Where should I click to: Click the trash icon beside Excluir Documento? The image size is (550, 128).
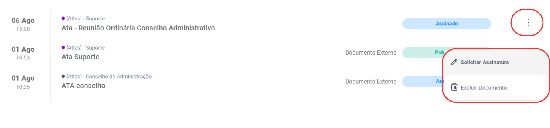[x=454, y=87]
